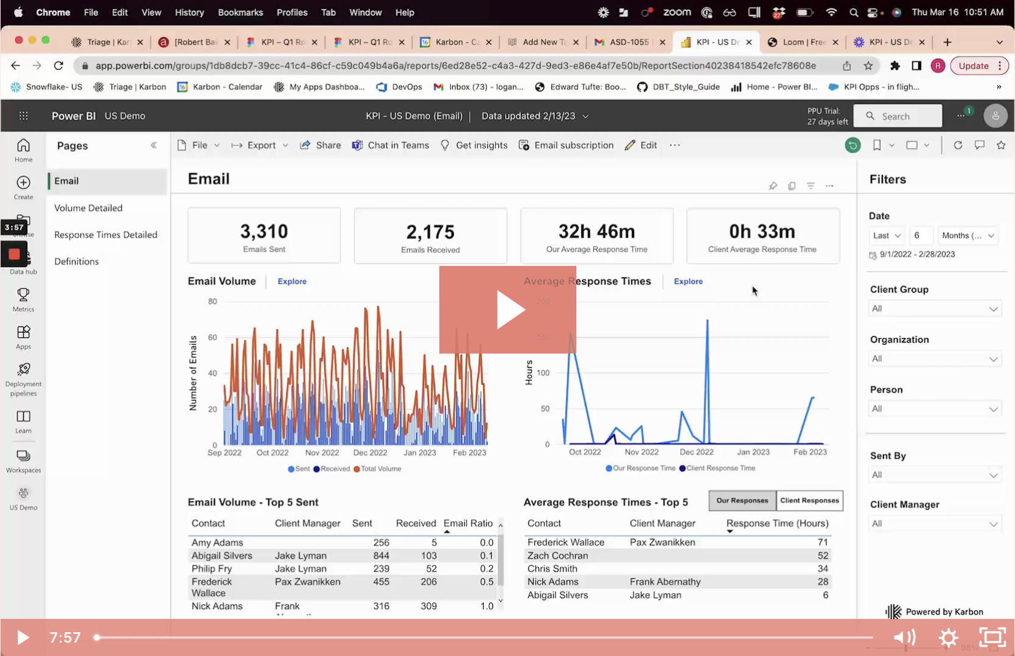1015x656 pixels.
Task: Open the Response Times Detailed page
Action: pos(106,235)
